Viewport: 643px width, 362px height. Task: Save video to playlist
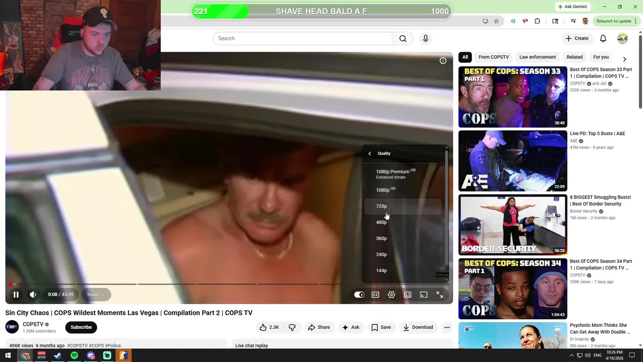coord(381,327)
